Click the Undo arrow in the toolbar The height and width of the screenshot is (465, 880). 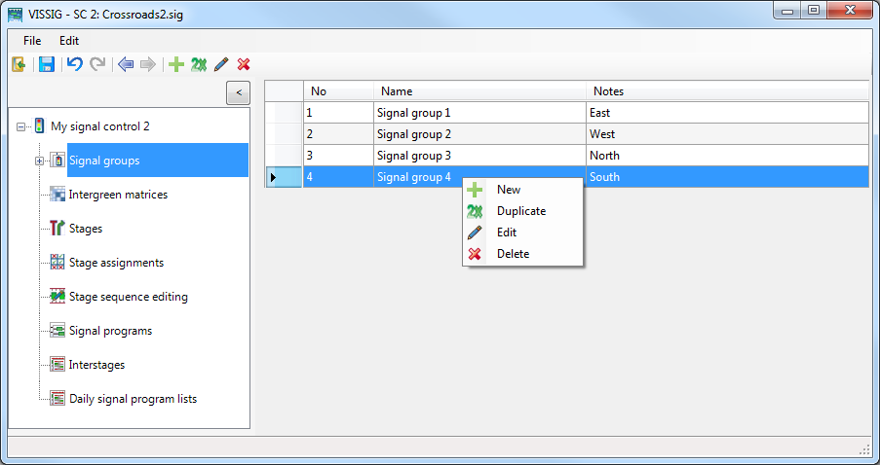74,64
